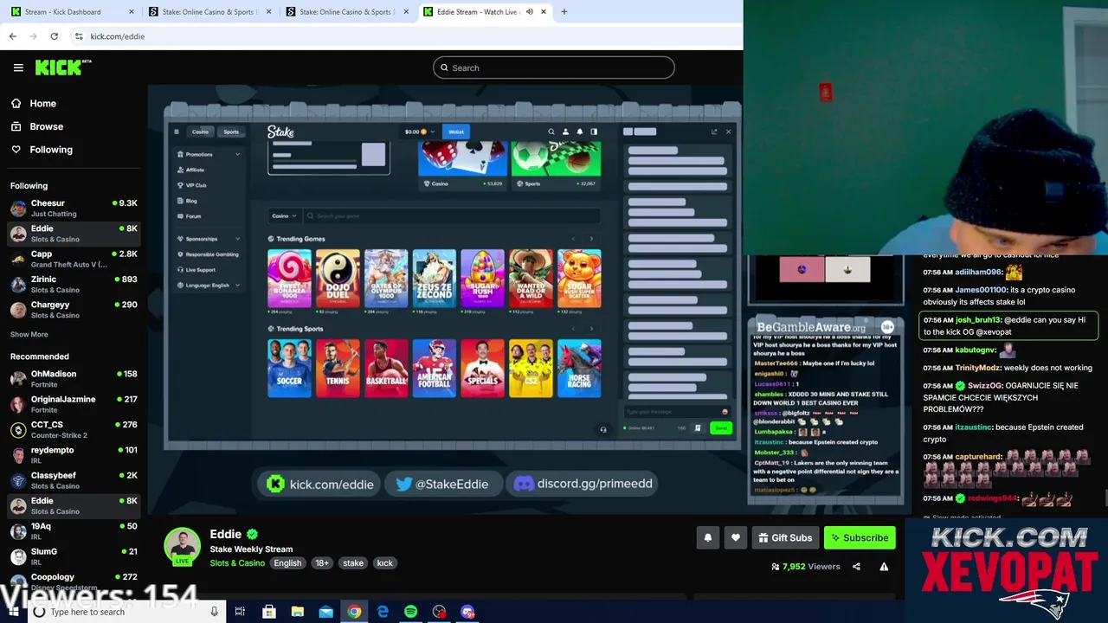
Task: Mute the Eddie Stream tab audio icon
Action: (x=529, y=12)
